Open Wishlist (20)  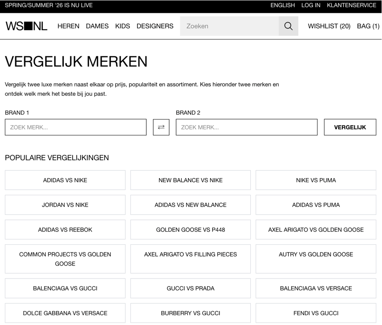[329, 26]
